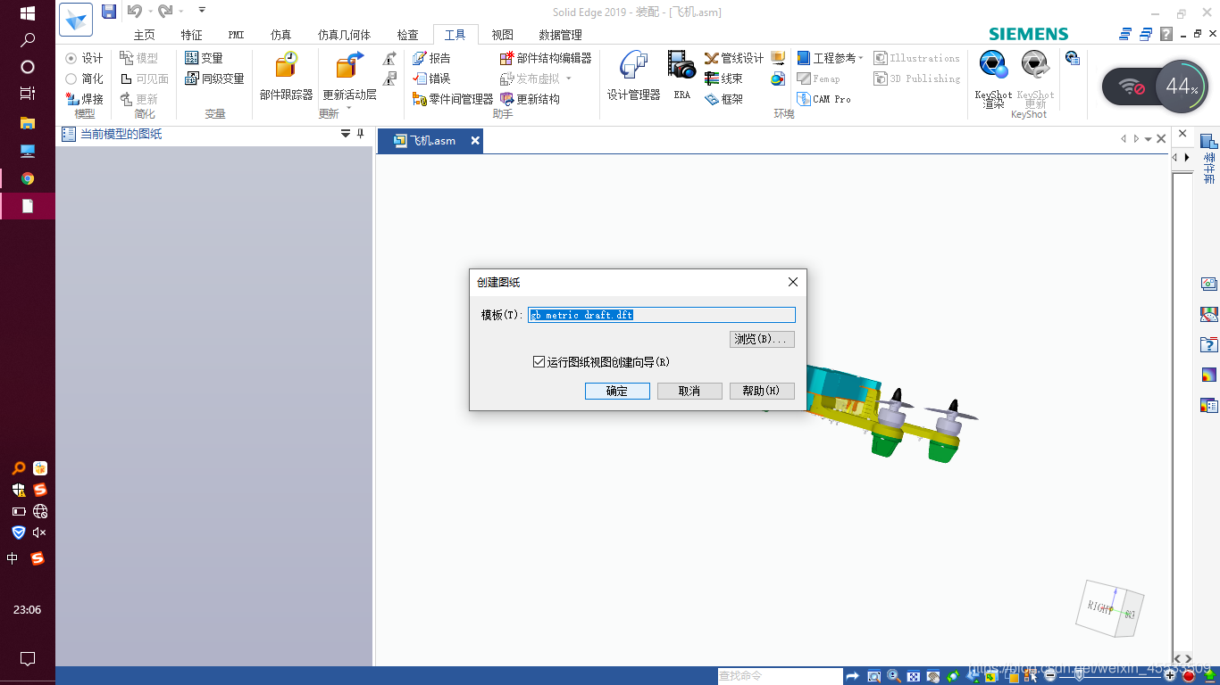The width and height of the screenshot is (1220, 685).
Task: Click the red record button in the status bar
Action: tap(1189, 677)
